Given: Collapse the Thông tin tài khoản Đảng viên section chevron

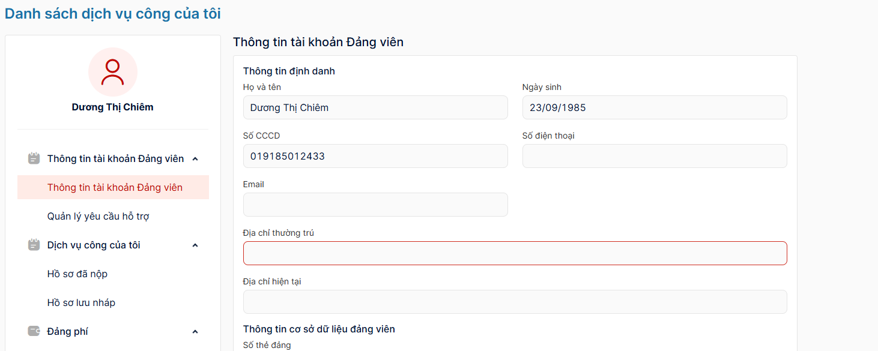Looking at the screenshot, I should coord(195,159).
